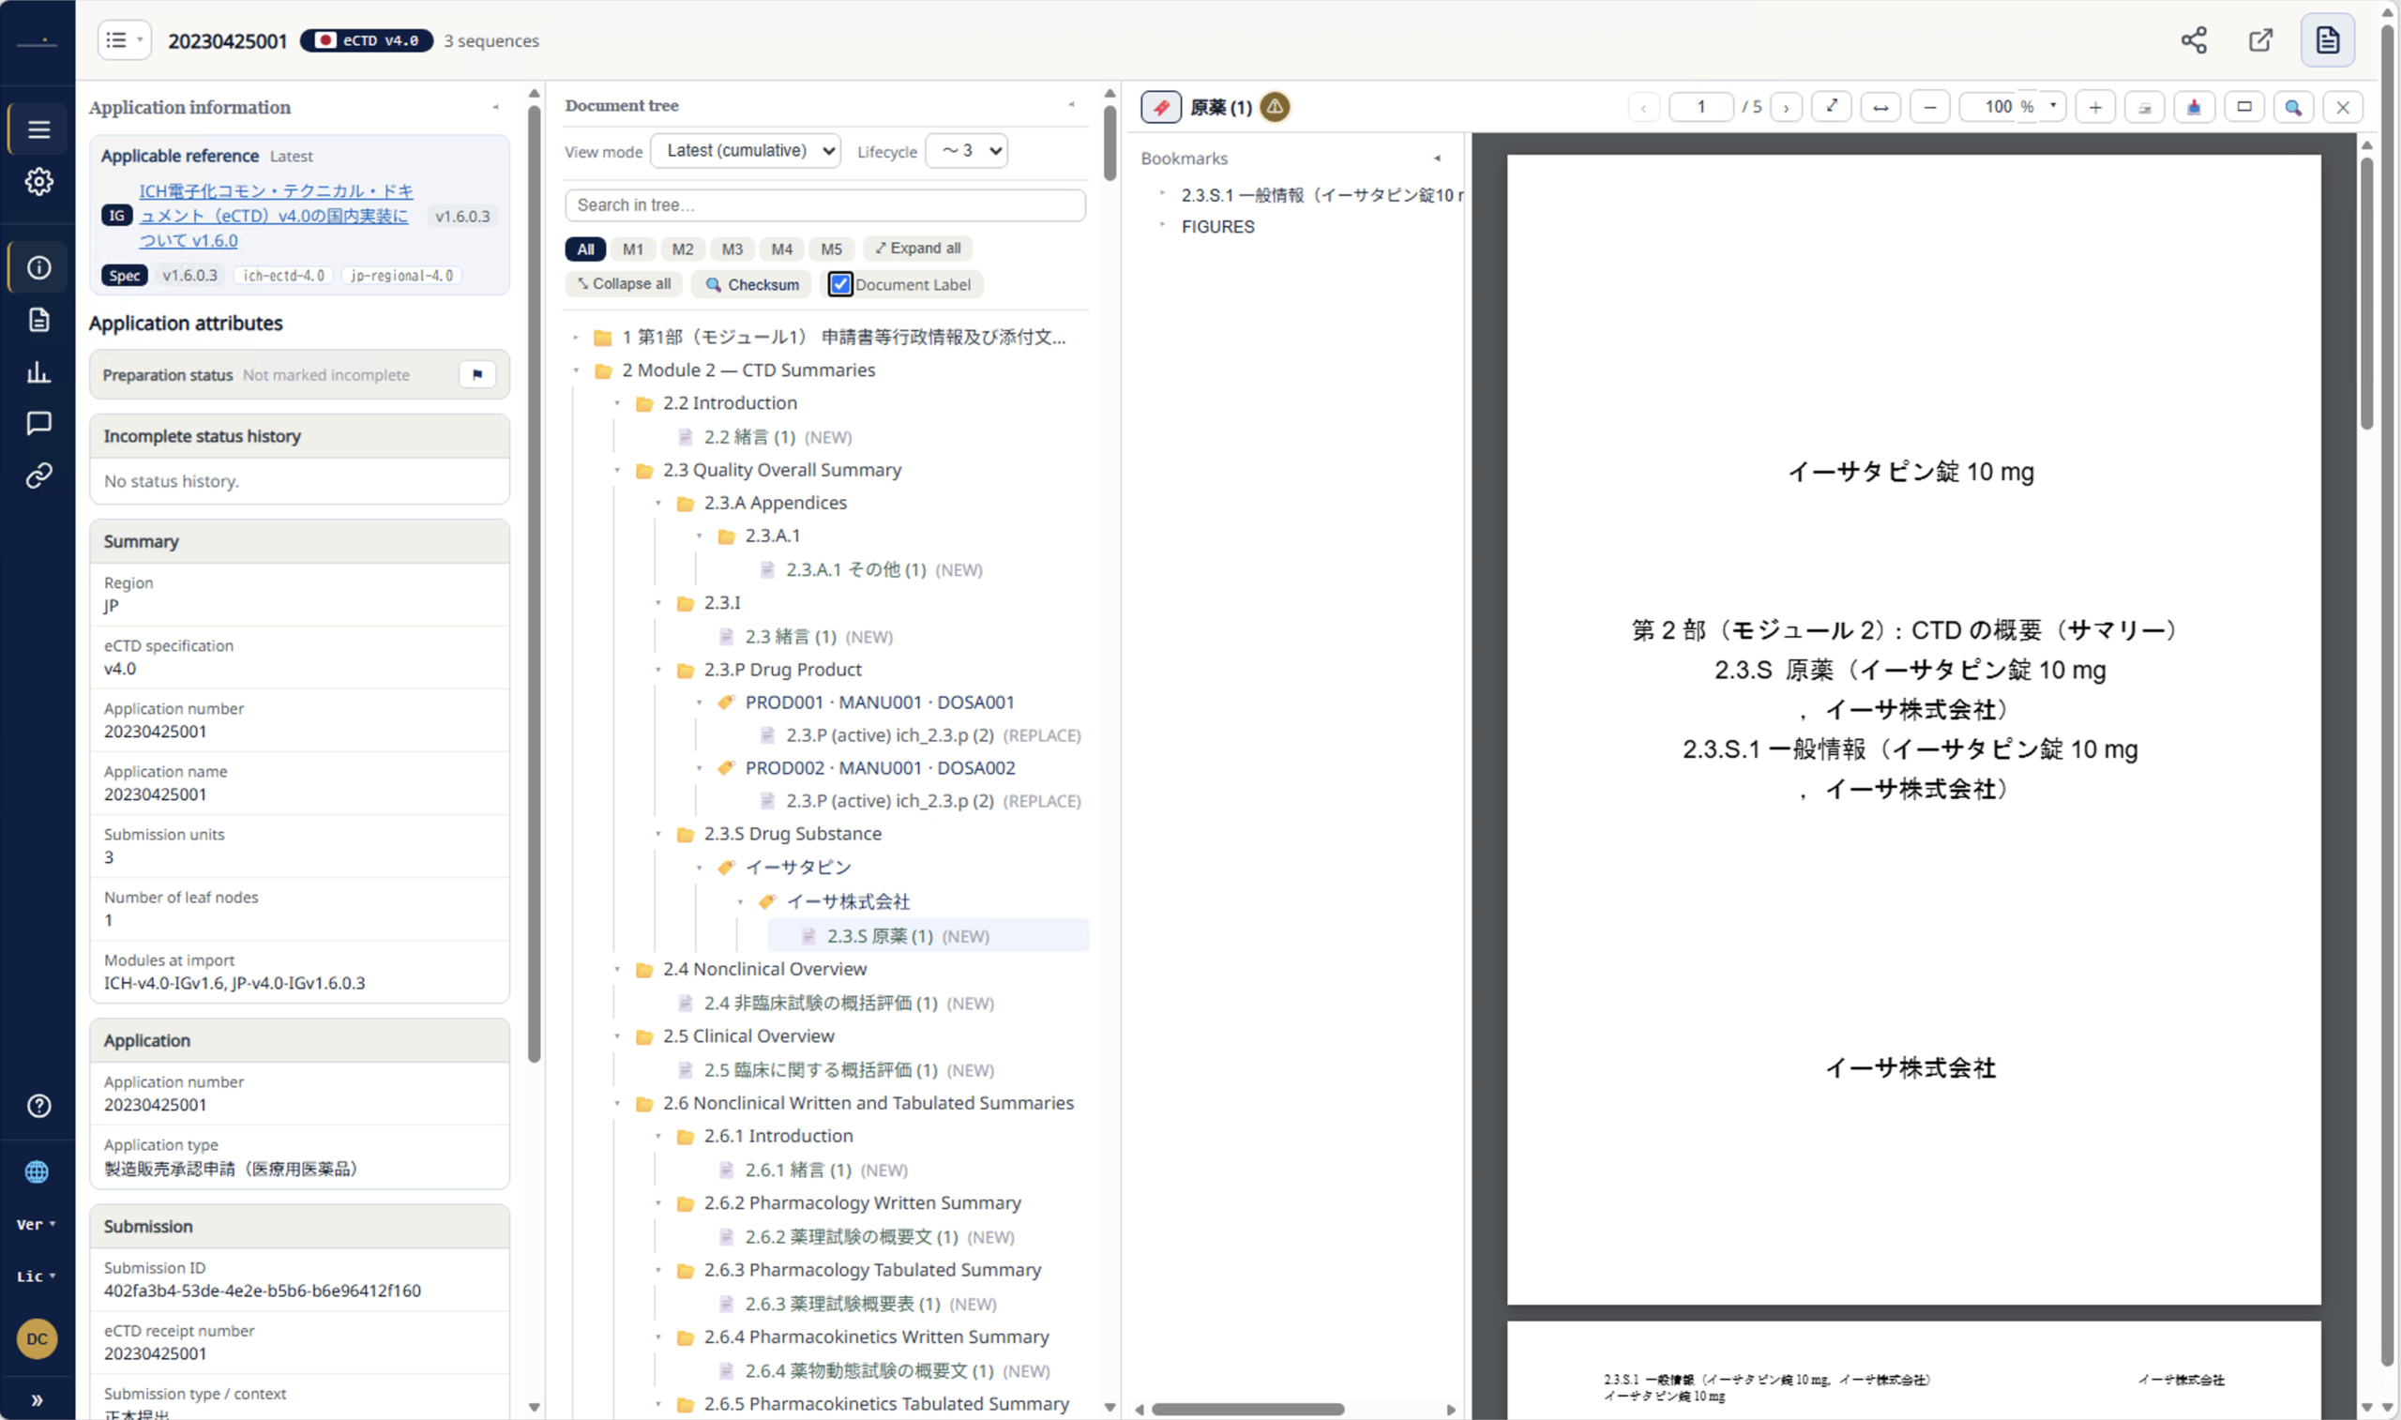Click the warning badge next to 原薬 (1)
Viewport: 2401px width, 1420px height.
(x=1275, y=107)
